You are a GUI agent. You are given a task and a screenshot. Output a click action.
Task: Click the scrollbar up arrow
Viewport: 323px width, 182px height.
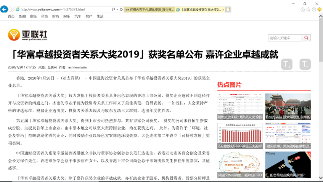coord(321,16)
